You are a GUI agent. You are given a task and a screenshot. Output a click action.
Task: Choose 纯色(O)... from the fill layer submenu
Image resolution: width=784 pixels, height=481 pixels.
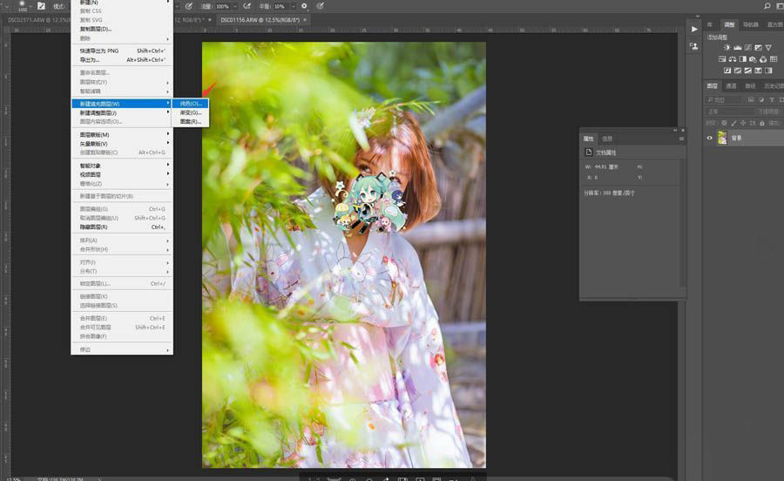191,104
